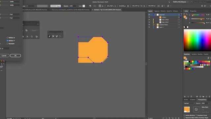This screenshot has width=211, height=119.
Task: Click the empty mask thumbnail
Action: pos(196,109)
